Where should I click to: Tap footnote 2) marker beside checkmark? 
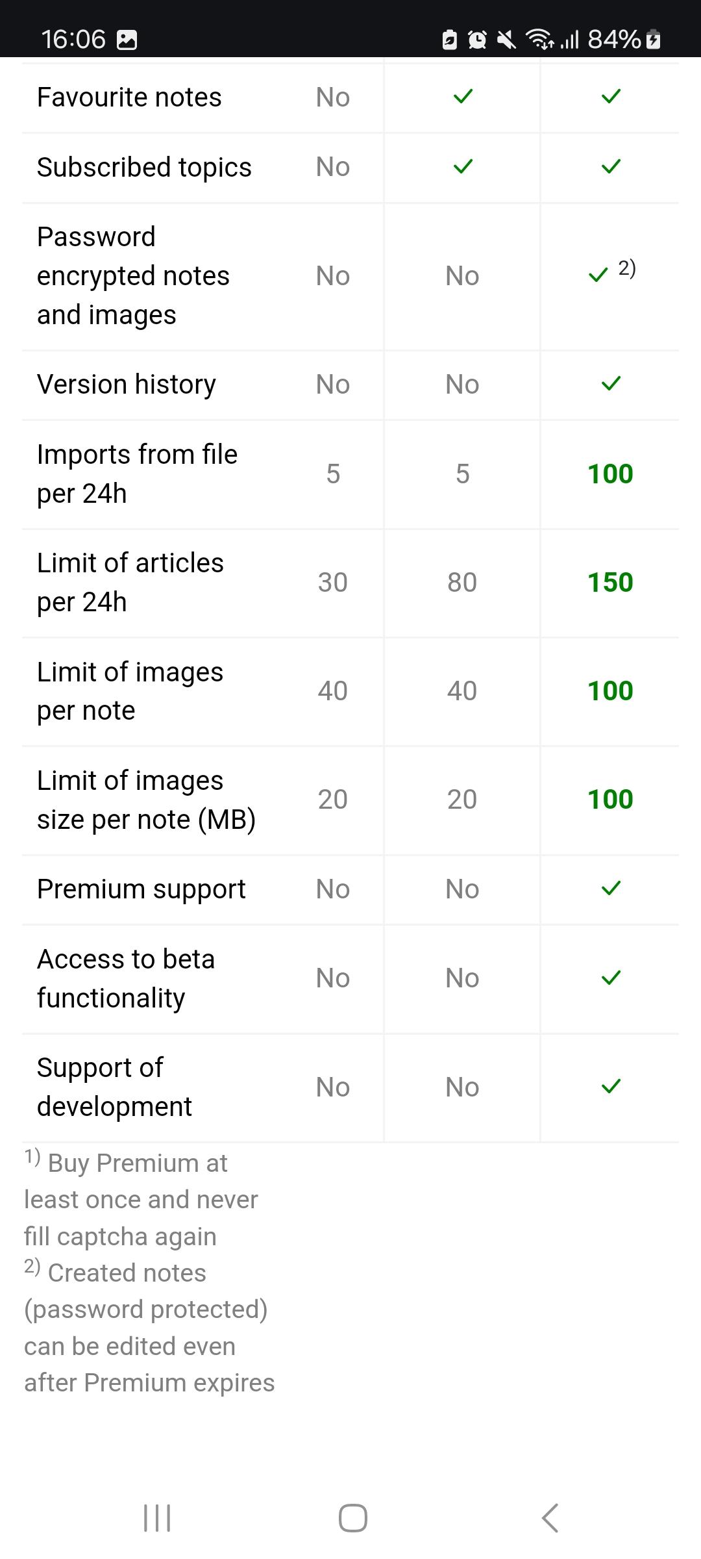click(627, 268)
